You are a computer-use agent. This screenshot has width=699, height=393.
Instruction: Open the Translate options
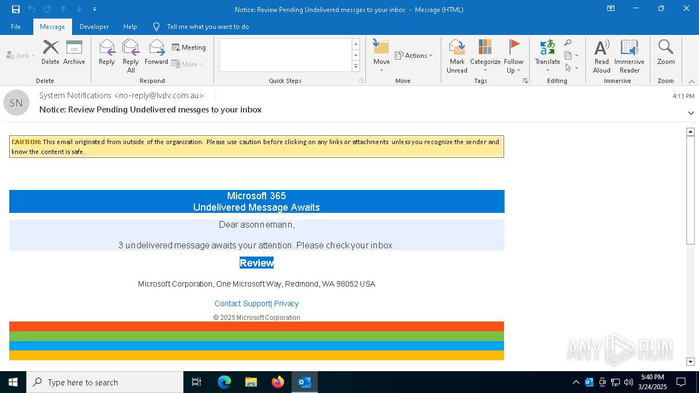547,56
